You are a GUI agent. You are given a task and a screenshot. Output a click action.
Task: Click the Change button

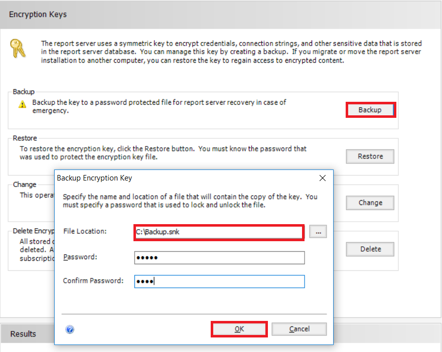point(370,203)
